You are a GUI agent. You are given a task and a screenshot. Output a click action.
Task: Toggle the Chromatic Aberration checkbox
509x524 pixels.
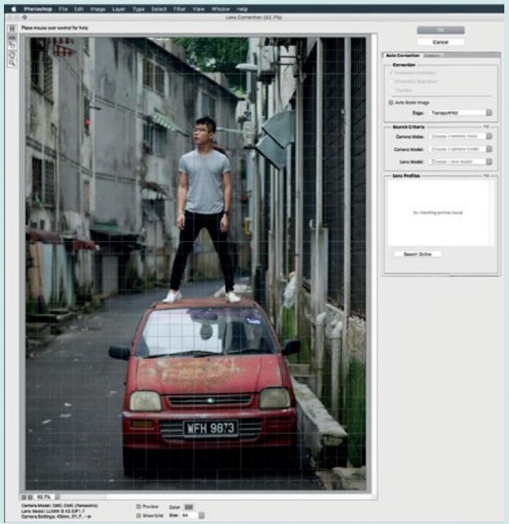[x=391, y=82]
